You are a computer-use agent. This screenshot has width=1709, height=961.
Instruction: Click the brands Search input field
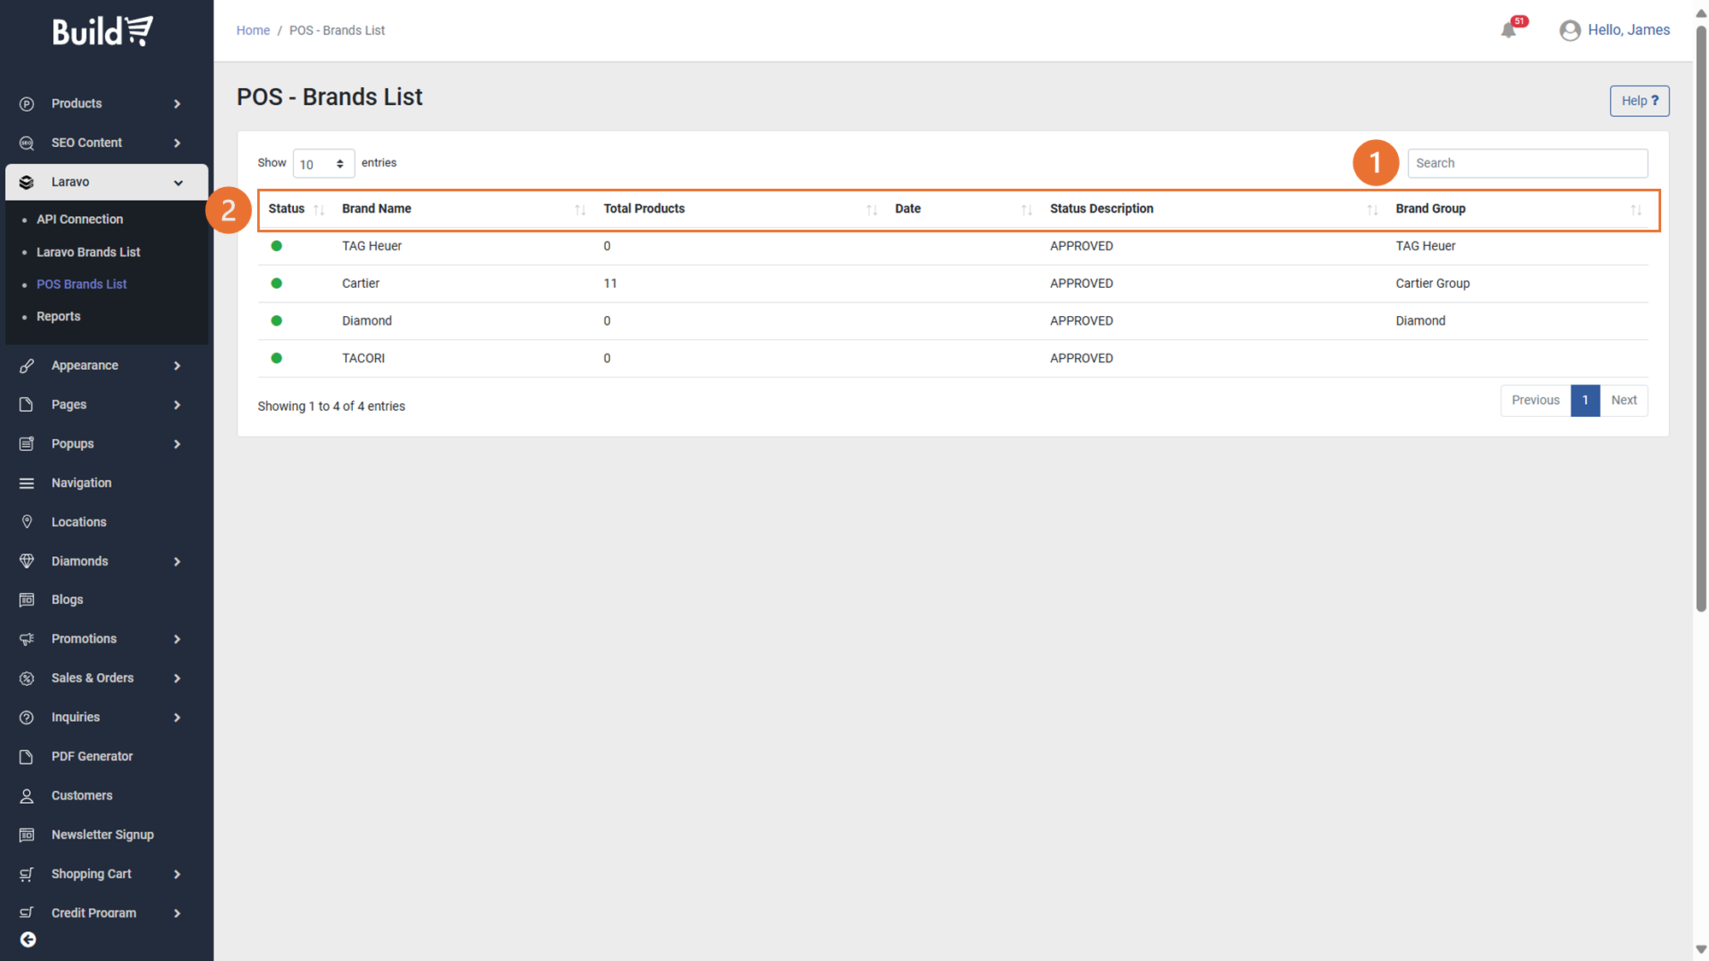[x=1526, y=163]
